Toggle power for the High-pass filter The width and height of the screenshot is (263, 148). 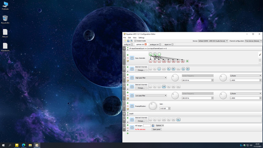[132, 78]
